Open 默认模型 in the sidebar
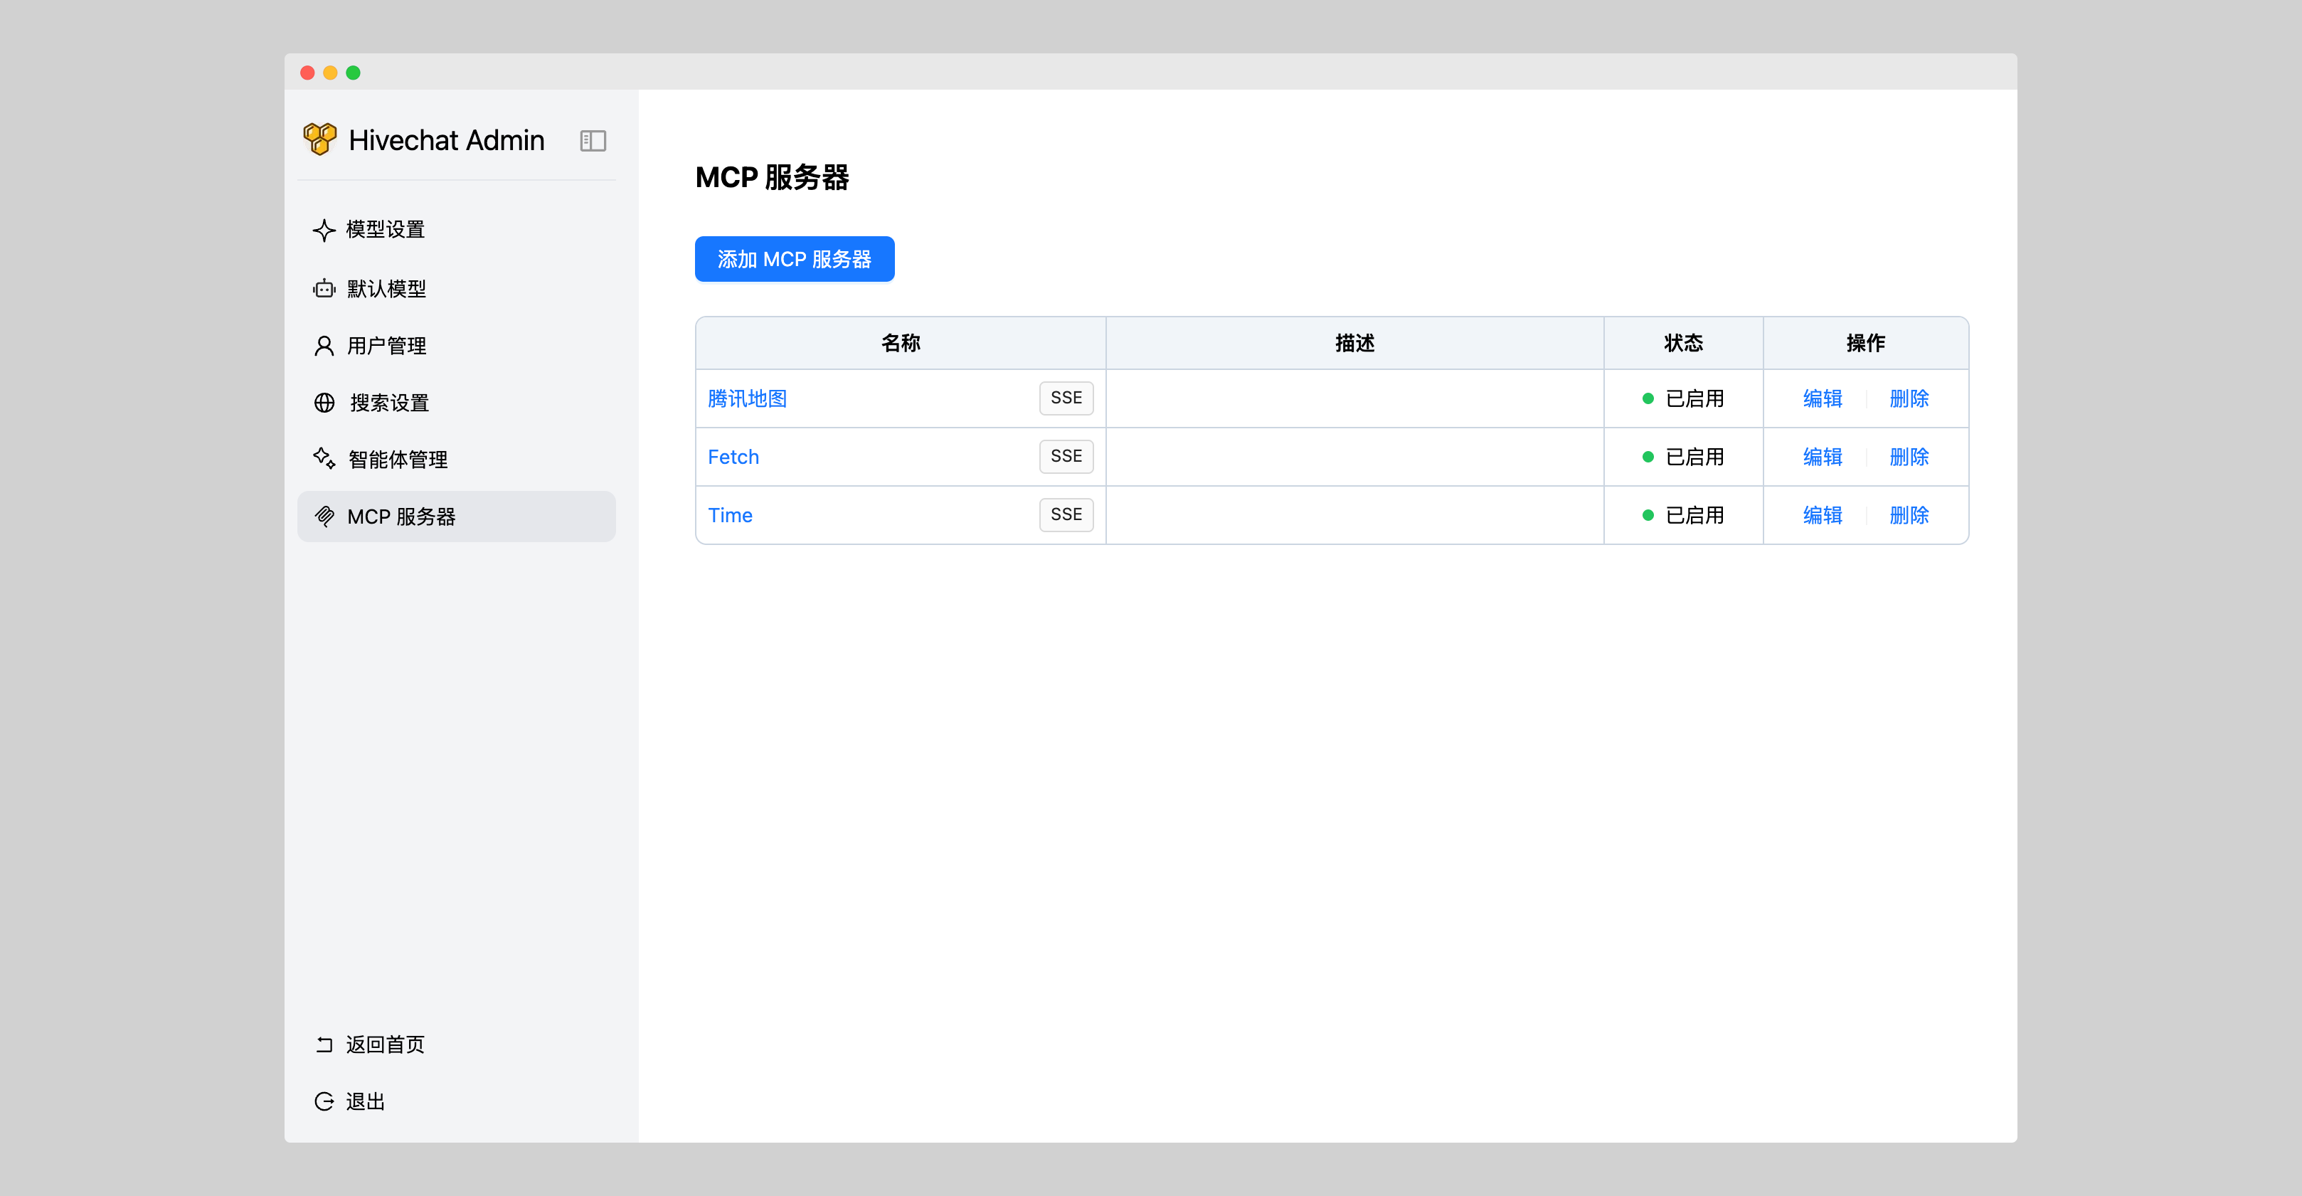Screen dimensions: 2302x1196 coord(457,288)
